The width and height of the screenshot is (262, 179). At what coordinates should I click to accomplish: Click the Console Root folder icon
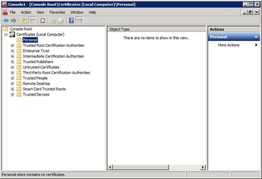[x=6, y=29]
